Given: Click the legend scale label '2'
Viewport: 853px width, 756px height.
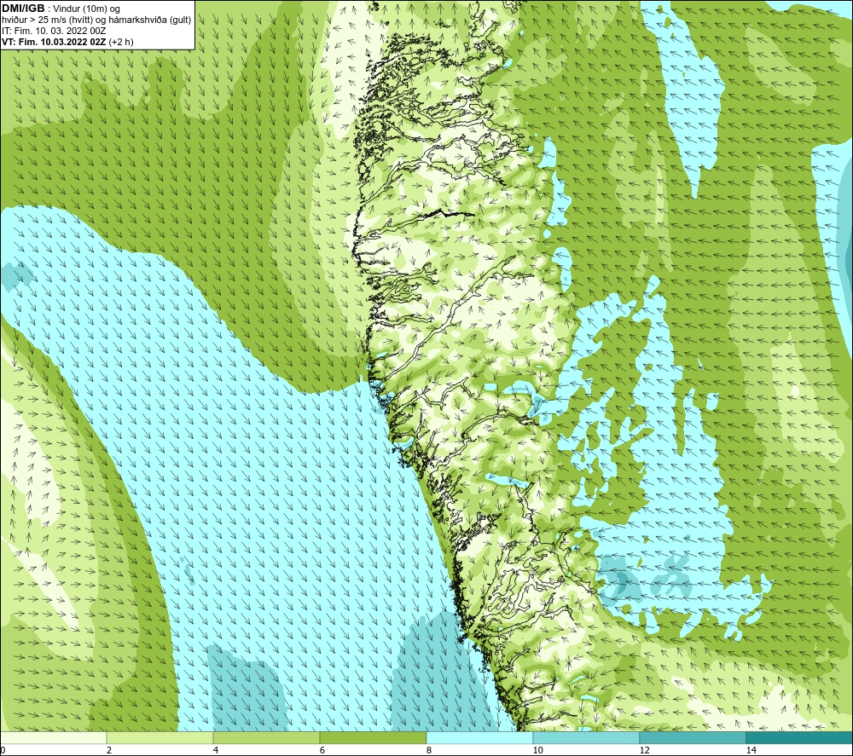Looking at the screenshot, I should pos(109,750).
